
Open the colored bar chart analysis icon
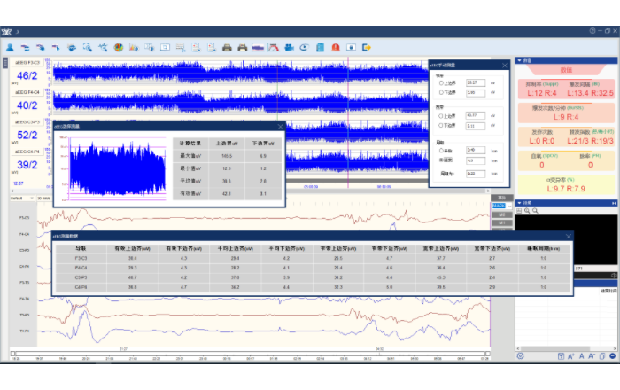(x=134, y=48)
